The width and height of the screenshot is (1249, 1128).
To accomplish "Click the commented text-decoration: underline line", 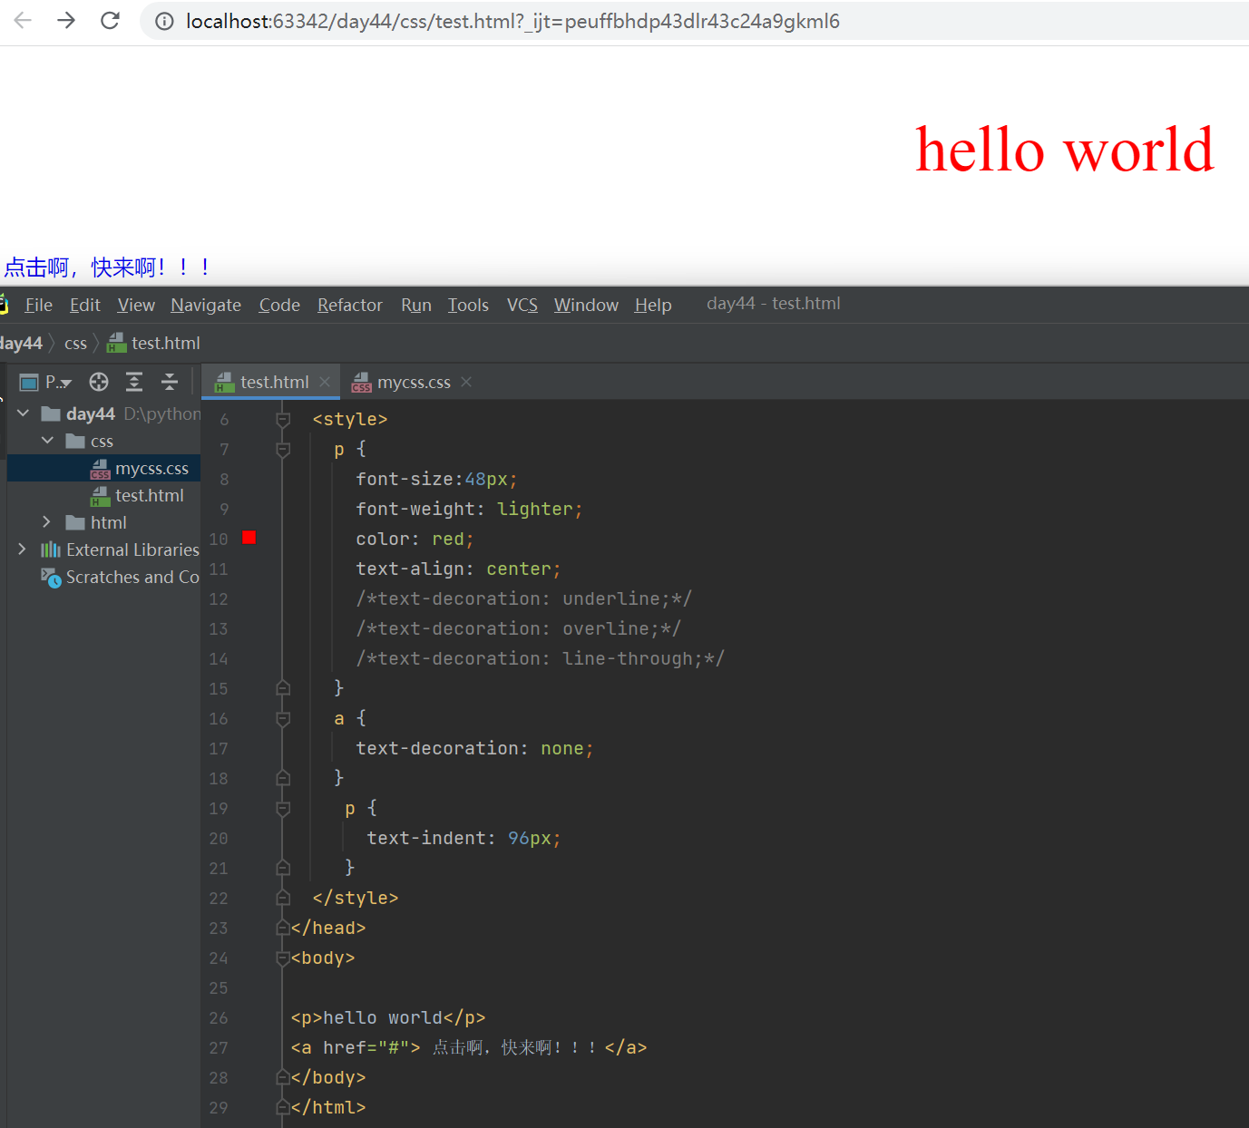I will (x=524, y=598).
